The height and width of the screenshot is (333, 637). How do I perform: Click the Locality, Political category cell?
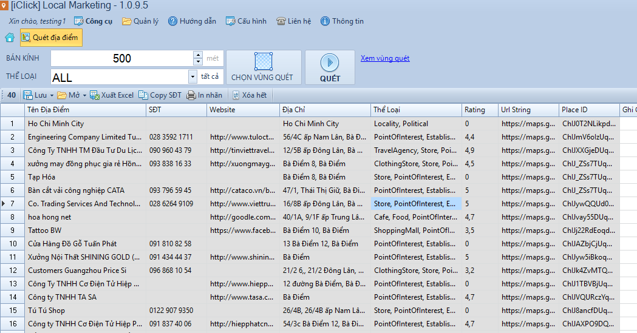tap(416, 124)
